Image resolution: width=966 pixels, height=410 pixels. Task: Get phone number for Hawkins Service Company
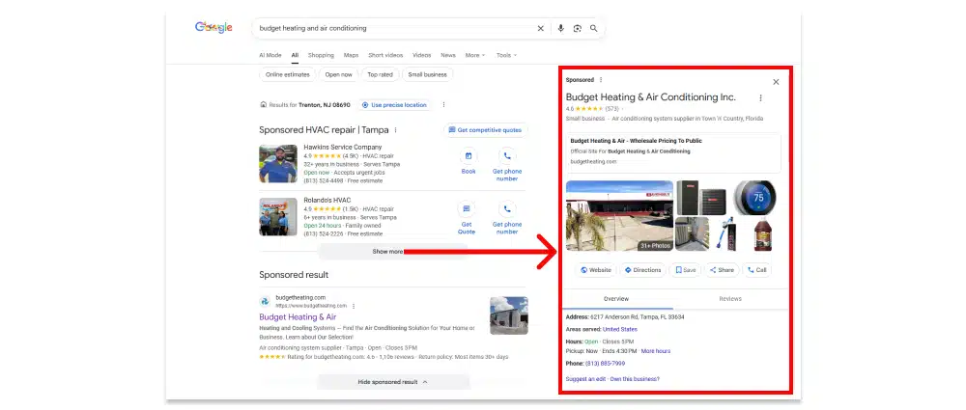click(506, 156)
